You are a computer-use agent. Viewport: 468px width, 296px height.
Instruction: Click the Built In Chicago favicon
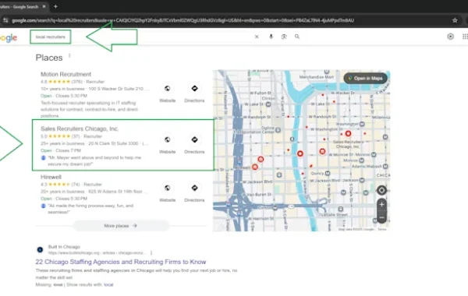(40, 250)
